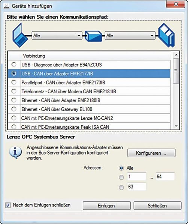Click row text CAN mit PC-Erweiterungskarte Lenze MC-CAN2
This screenshot has width=188, height=224.
point(67,118)
